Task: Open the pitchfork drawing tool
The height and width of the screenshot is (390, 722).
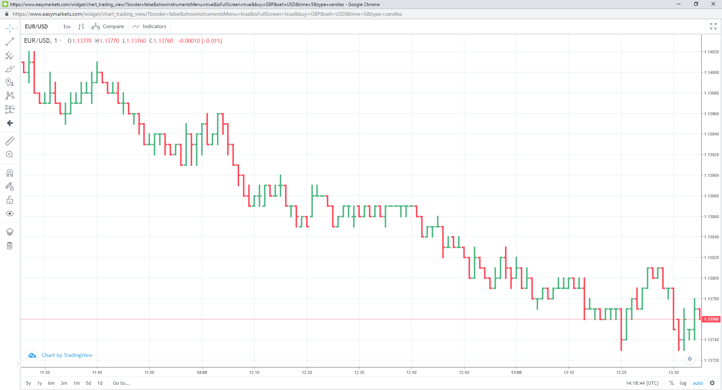Action: pyautogui.click(x=10, y=56)
